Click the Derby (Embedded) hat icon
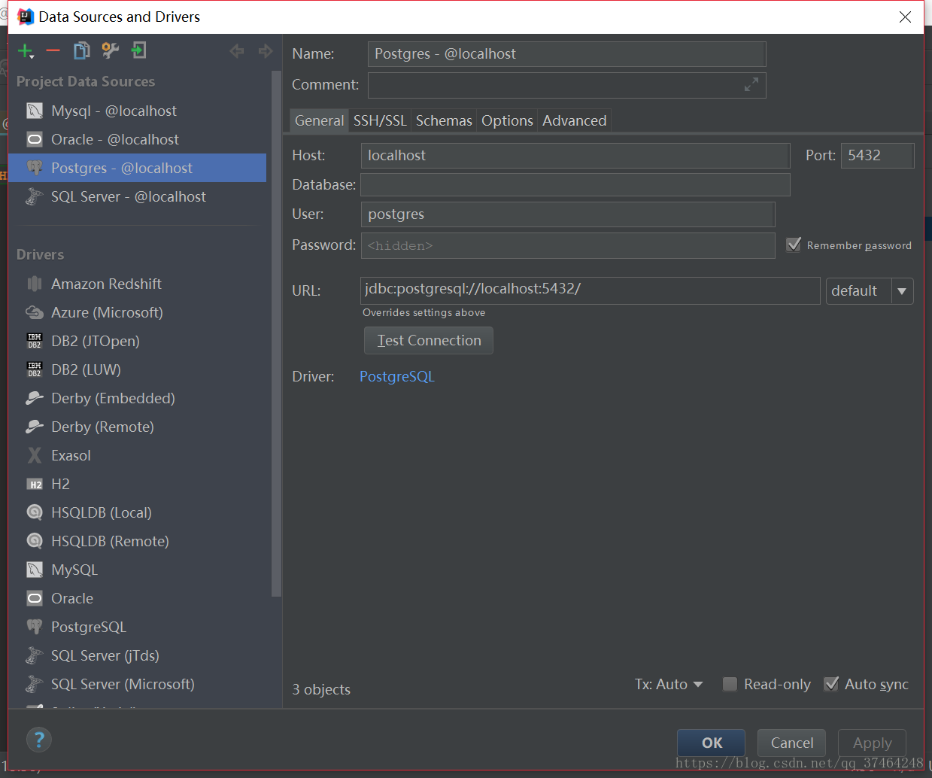Image resolution: width=932 pixels, height=778 pixels. (x=35, y=398)
